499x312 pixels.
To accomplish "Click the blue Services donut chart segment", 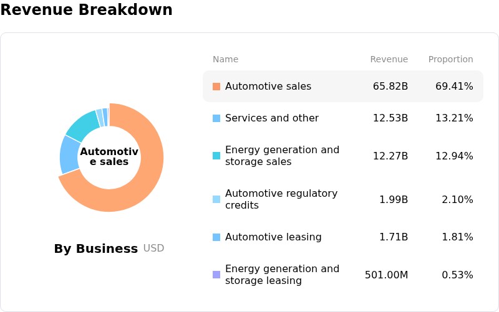I will click(70, 155).
